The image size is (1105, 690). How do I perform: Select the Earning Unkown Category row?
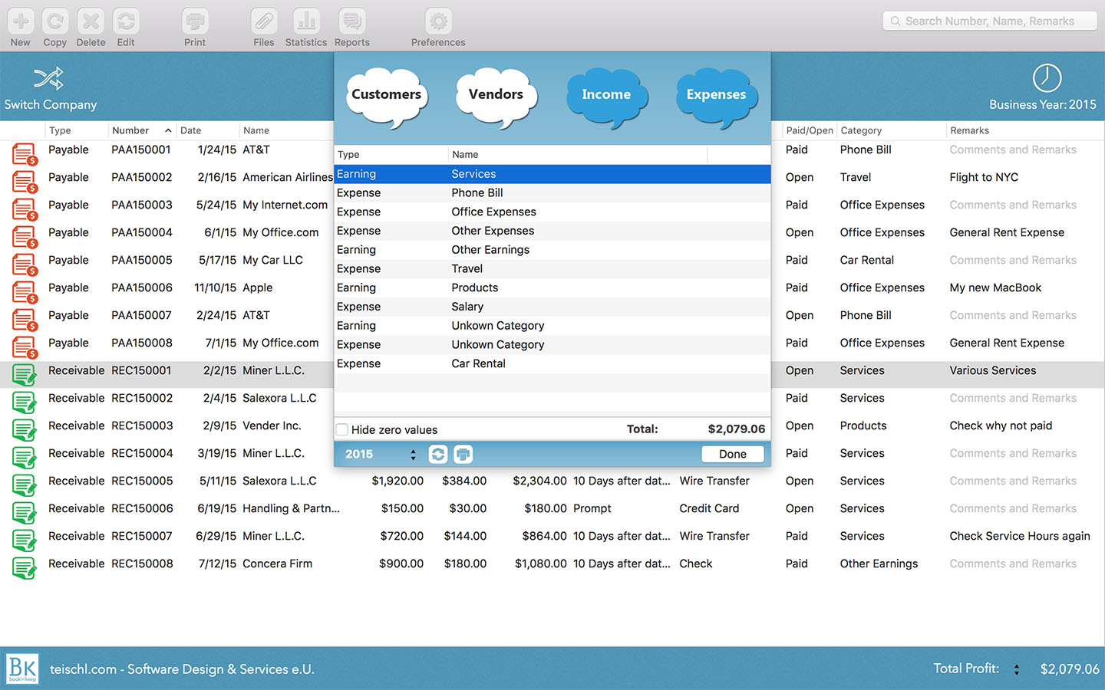552,326
